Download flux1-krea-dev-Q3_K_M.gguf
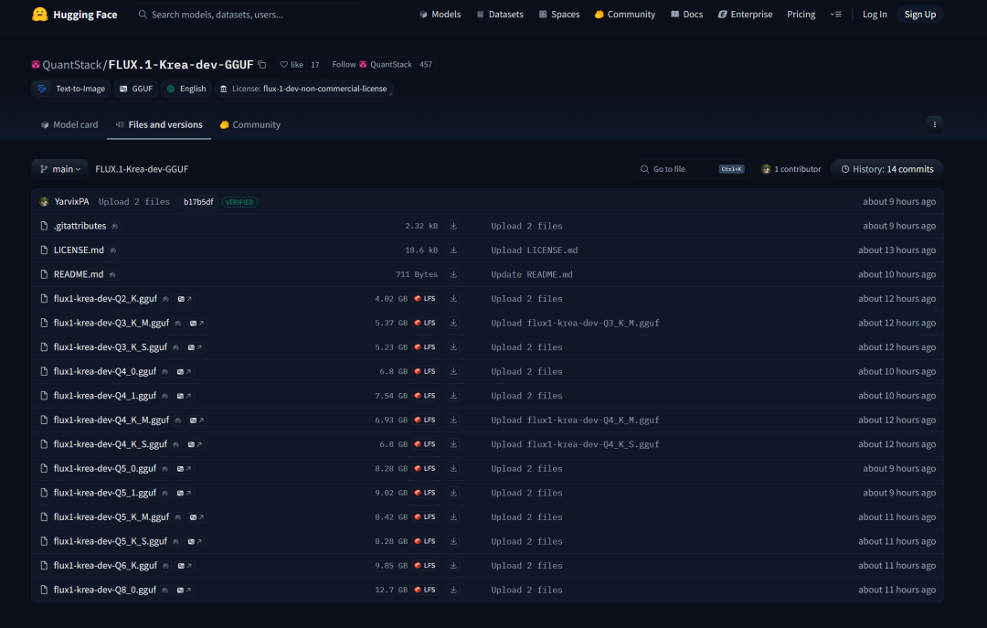This screenshot has width=987, height=628. [x=453, y=323]
